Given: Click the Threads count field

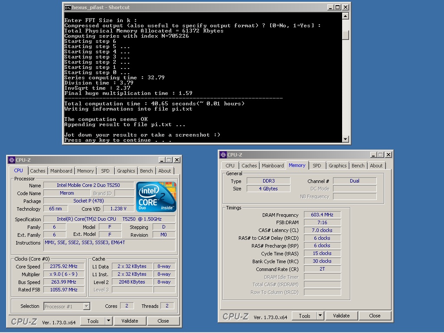Looking at the screenshot, I should (x=167, y=306).
